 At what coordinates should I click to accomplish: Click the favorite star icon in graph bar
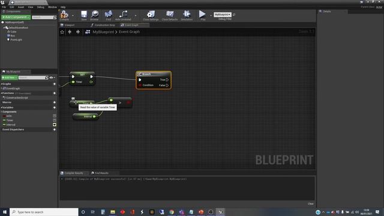[62, 32]
